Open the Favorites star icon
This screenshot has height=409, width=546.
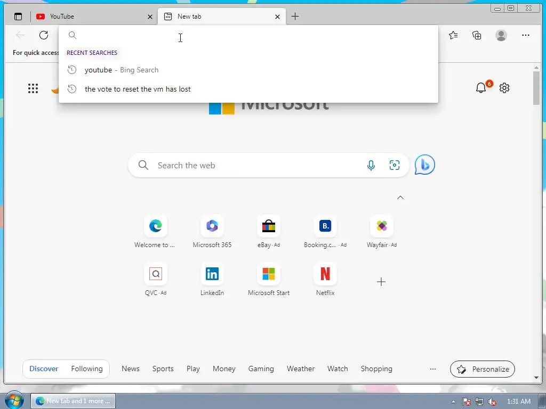click(453, 35)
